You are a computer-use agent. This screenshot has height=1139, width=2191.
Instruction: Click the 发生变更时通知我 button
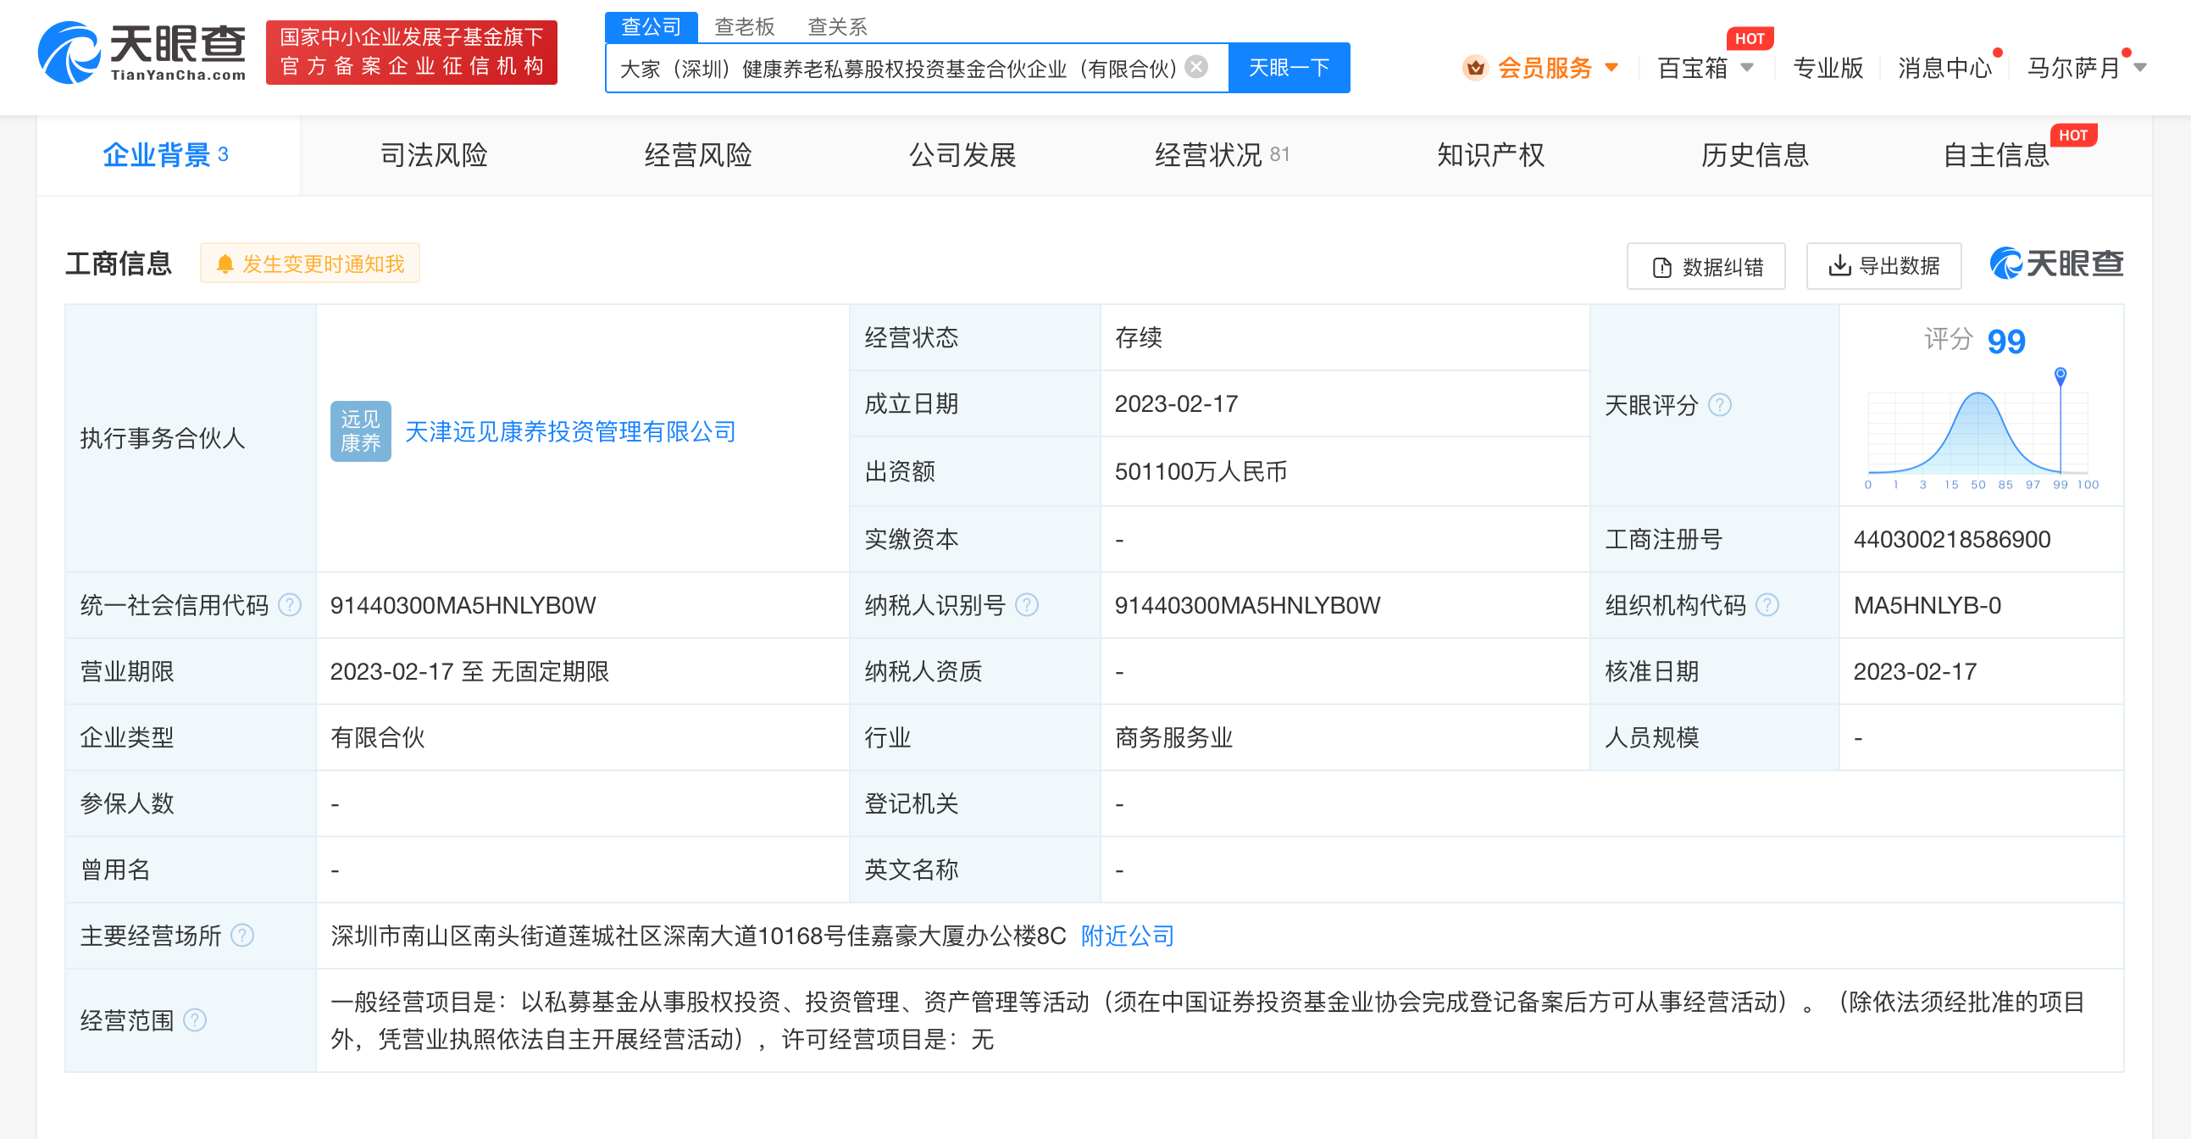tap(310, 264)
